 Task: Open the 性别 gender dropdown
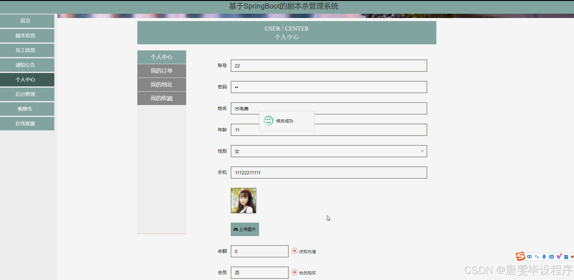[329, 151]
